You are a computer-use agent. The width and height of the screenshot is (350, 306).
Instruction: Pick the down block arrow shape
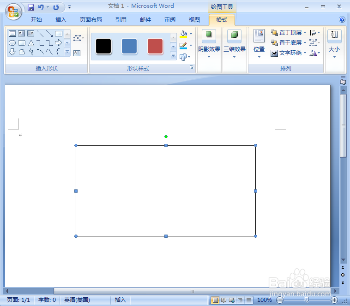coord(12,52)
